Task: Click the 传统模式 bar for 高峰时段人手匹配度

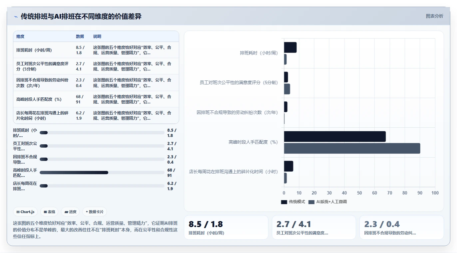Action: point(335,137)
